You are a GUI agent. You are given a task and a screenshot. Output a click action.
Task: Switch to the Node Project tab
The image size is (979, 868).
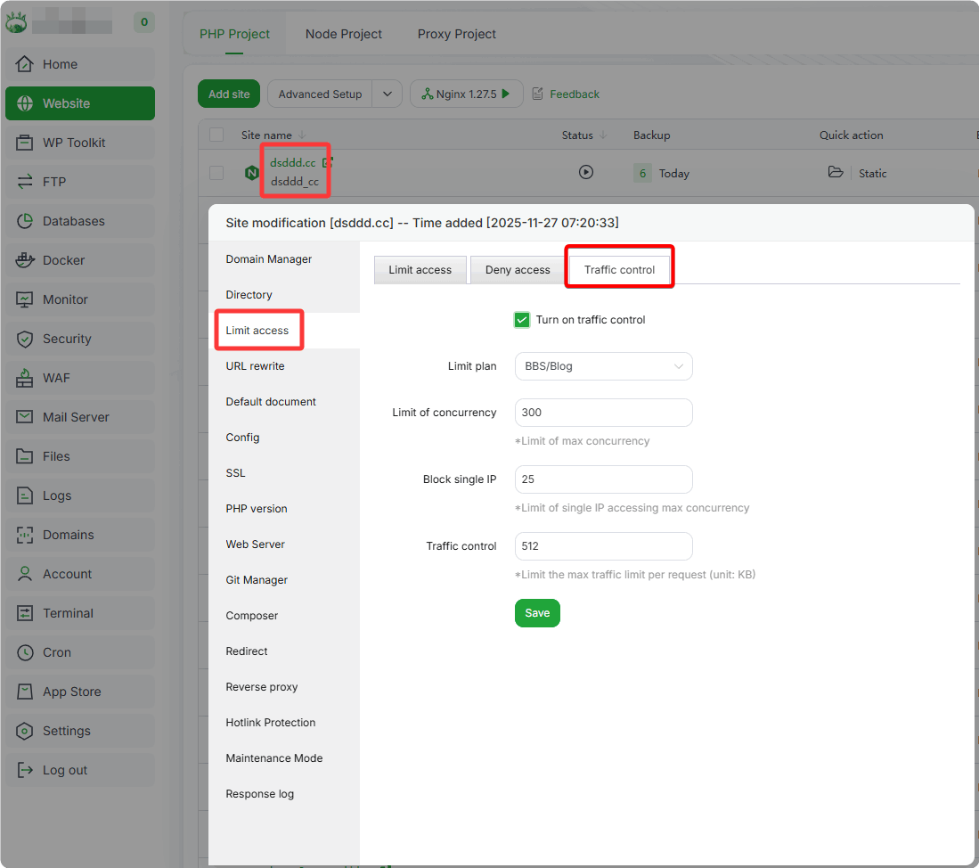click(x=343, y=34)
